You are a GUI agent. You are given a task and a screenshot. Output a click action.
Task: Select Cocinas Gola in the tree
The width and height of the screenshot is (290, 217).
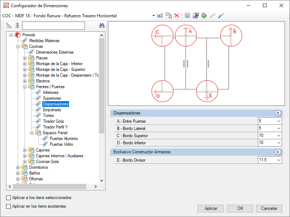[x=47, y=162]
